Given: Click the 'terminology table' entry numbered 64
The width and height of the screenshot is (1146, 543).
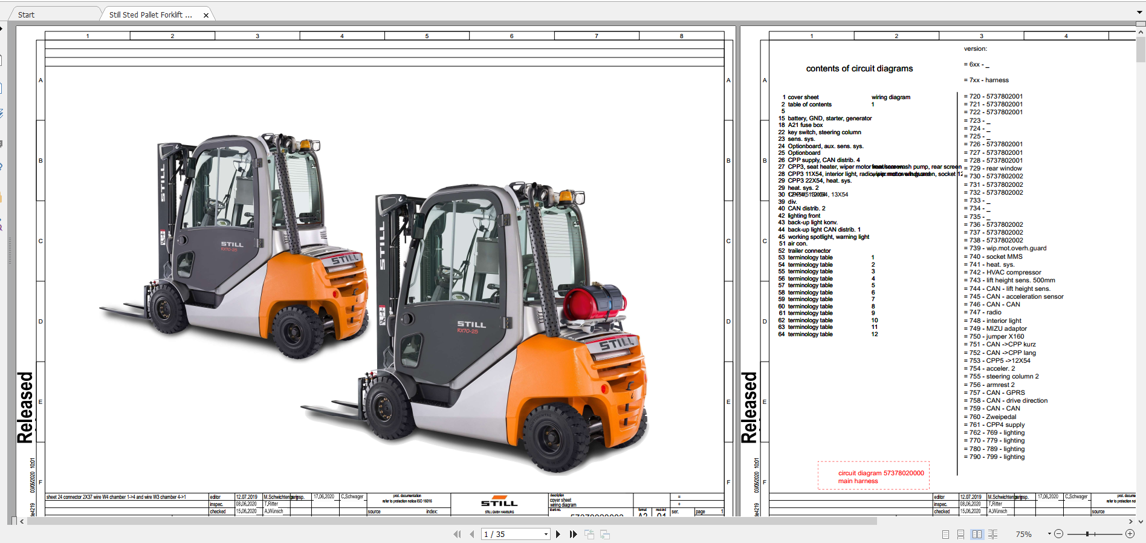Looking at the screenshot, I should pos(810,334).
